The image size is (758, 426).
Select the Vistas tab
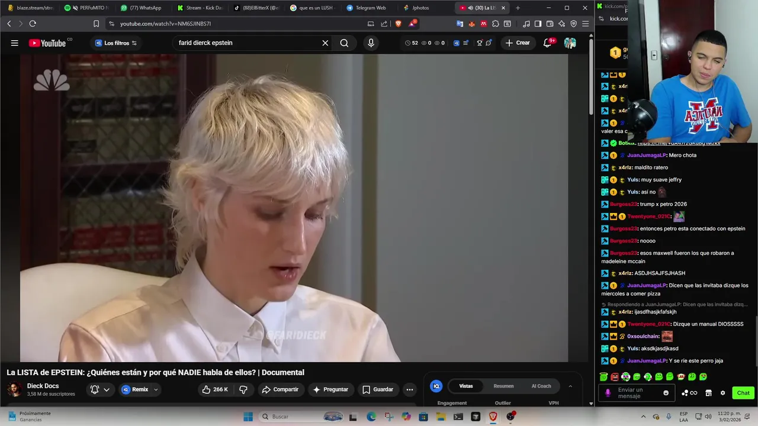[466, 386]
